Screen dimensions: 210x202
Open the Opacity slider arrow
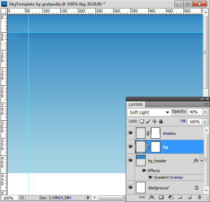click(x=205, y=112)
